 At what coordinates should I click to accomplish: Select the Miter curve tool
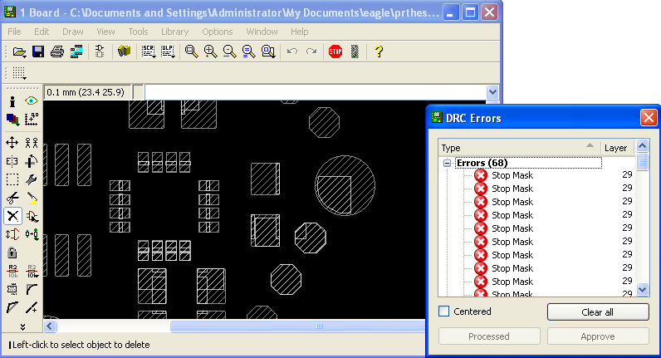32,289
